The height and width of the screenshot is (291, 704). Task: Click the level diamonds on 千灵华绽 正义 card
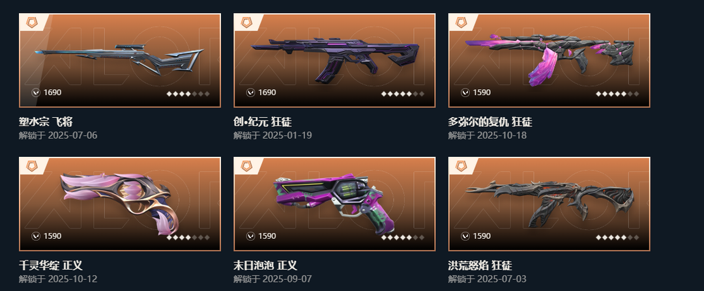[188, 237]
